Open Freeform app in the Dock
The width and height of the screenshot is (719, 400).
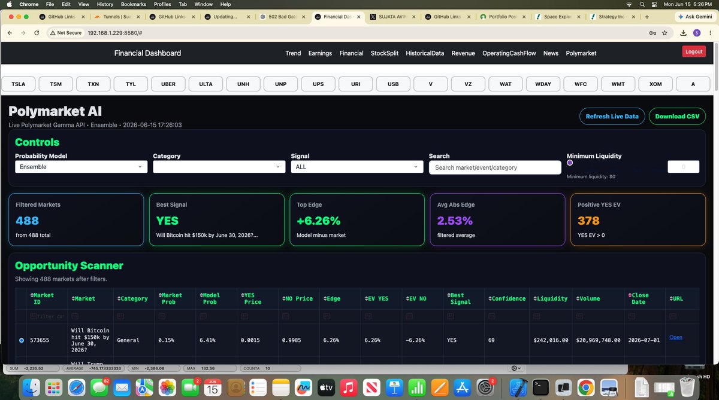point(304,387)
